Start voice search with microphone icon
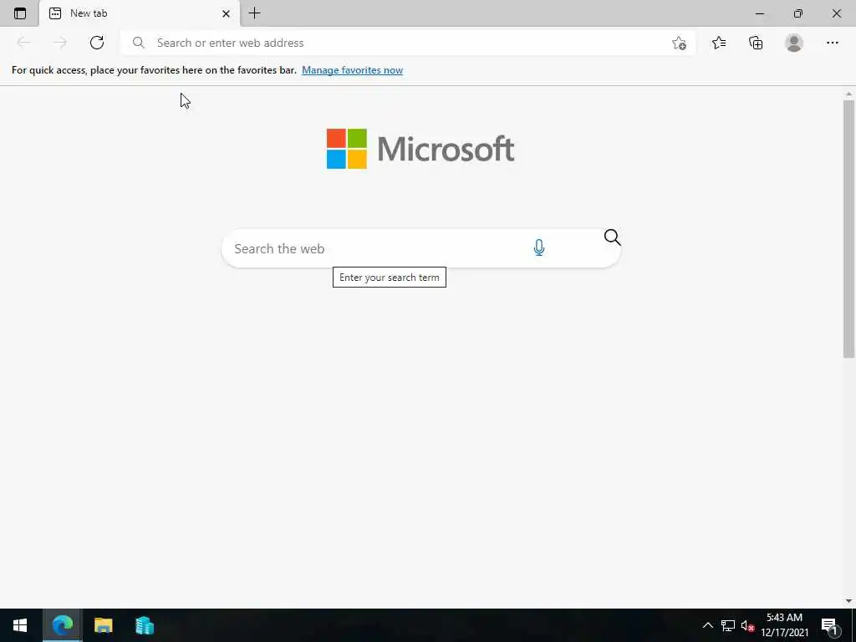This screenshot has height=642, width=856. [539, 247]
